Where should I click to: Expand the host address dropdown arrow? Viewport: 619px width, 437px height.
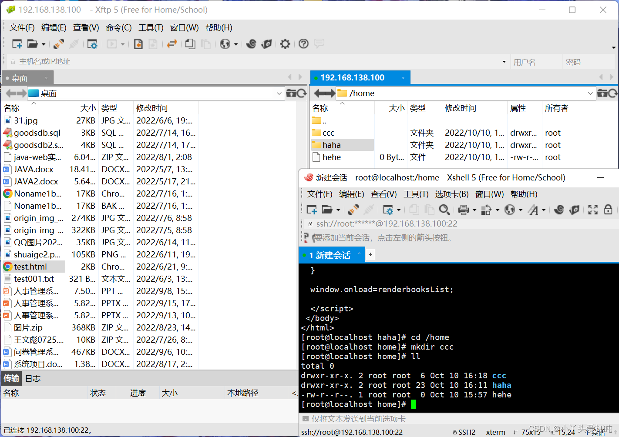click(504, 62)
